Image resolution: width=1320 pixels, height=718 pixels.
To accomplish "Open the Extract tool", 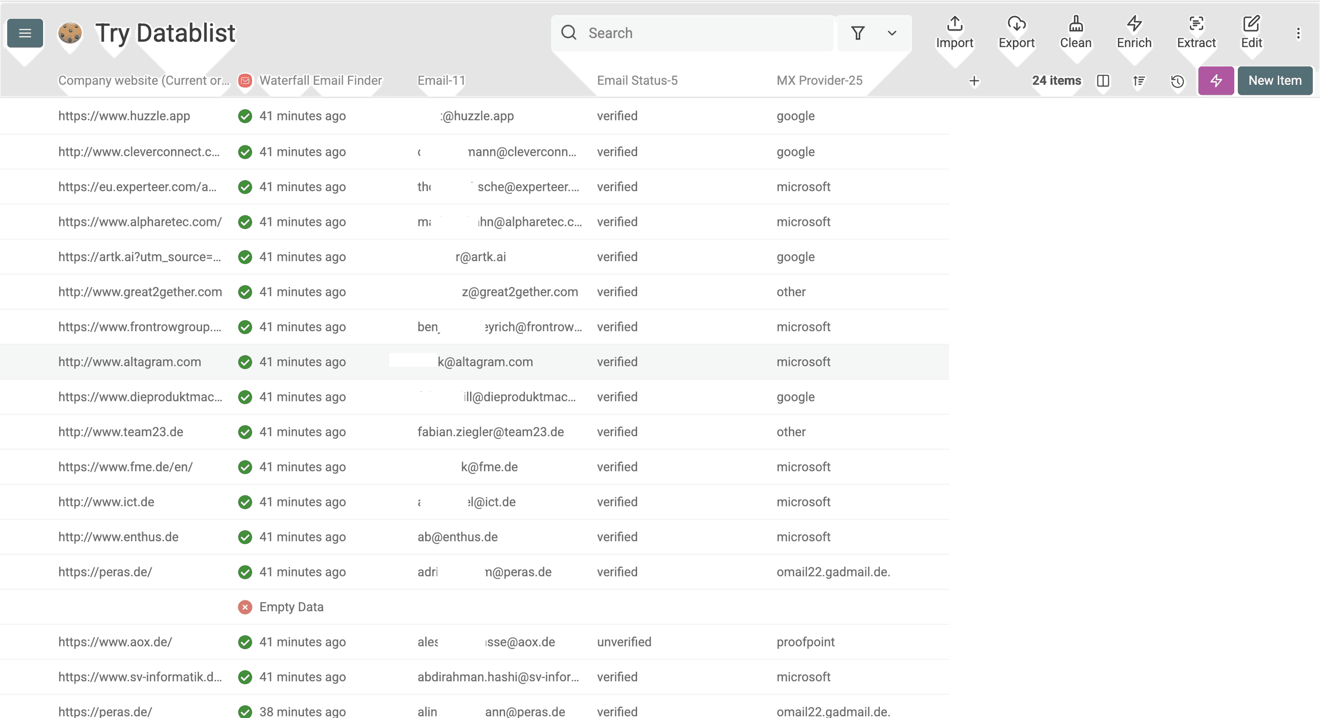I will pyautogui.click(x=1196, y=33).
